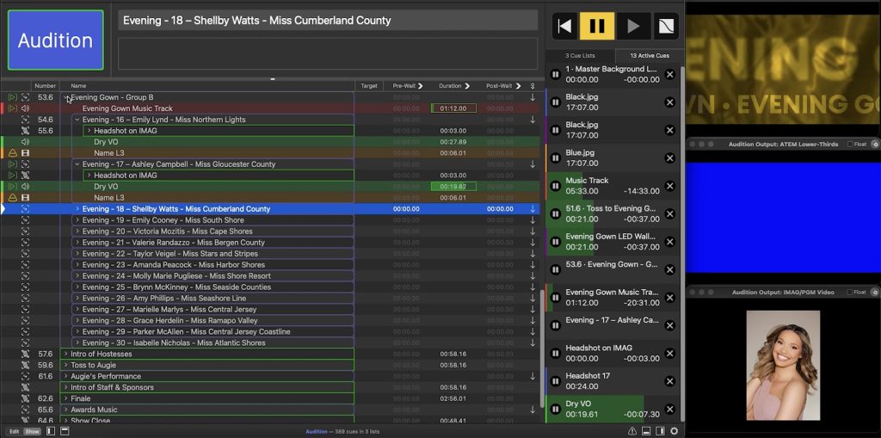Click the continue-mode column header icon
This screenshot has height=438, width=881.
tap(533, 86)
